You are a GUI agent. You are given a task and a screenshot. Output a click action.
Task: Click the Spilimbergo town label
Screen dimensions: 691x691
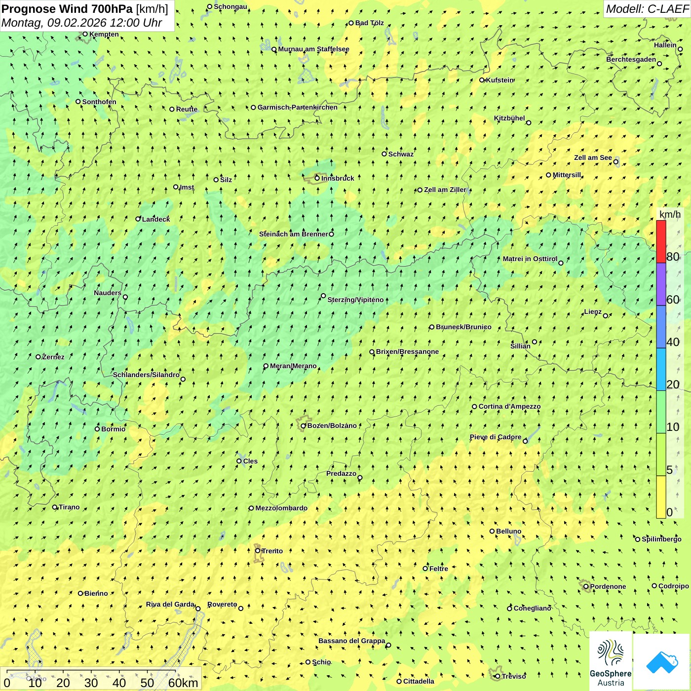(x=661, y=539)
